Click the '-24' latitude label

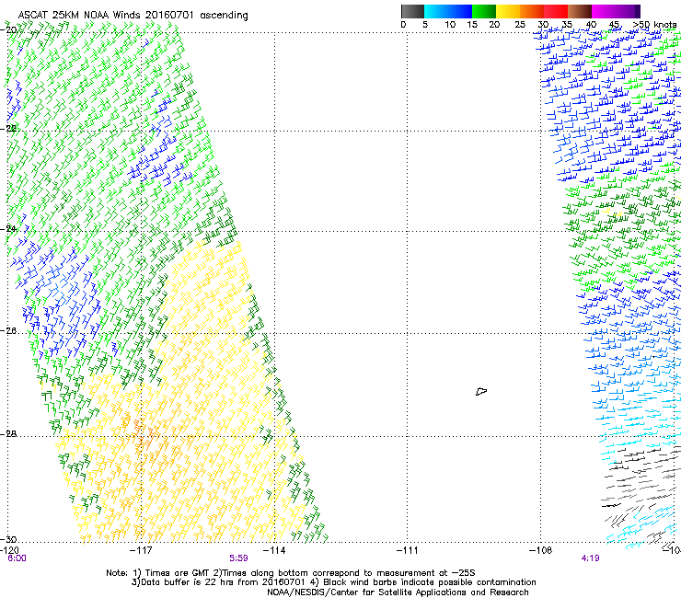coord(8,228)
